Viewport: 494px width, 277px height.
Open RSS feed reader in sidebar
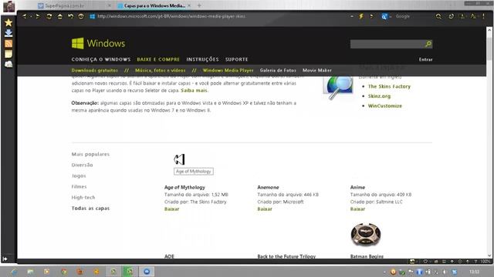point(8,44)
